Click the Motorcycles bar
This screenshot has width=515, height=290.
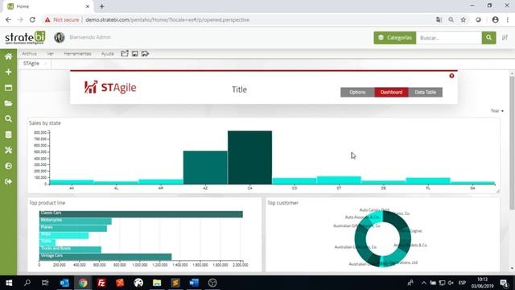click(x=75, y=222)
